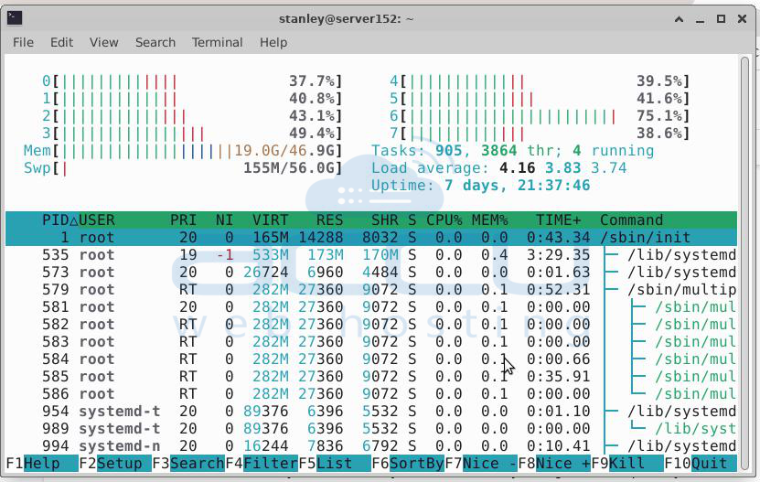Click the S state column header

[412, 220]
